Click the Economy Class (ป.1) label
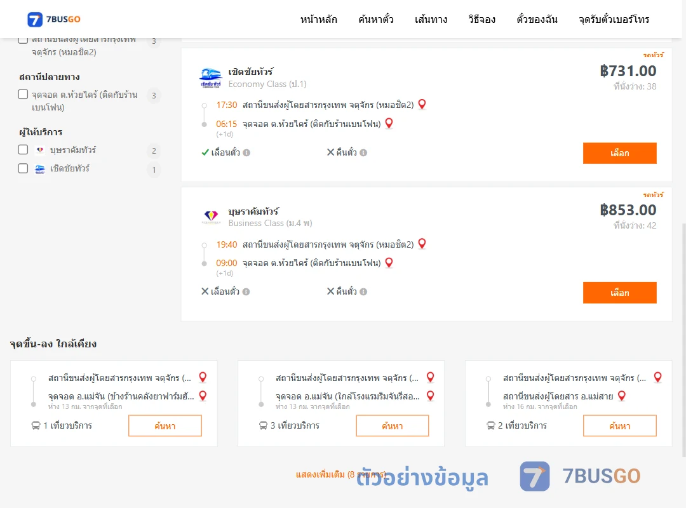 point(267,84)
